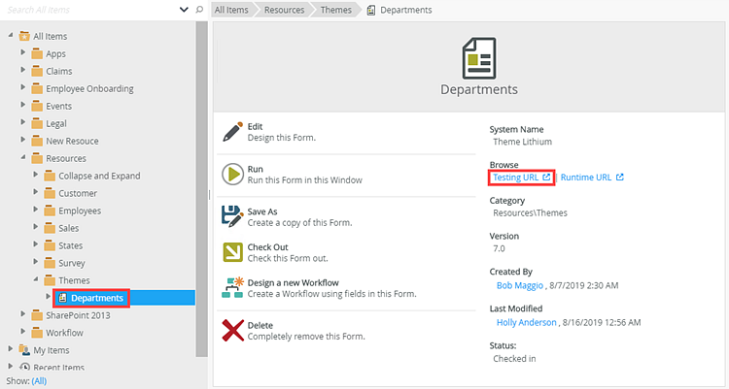Screen dimensions: 729x389
Task: Collapse the Resources folder arrow
Action: coord(22,158)
